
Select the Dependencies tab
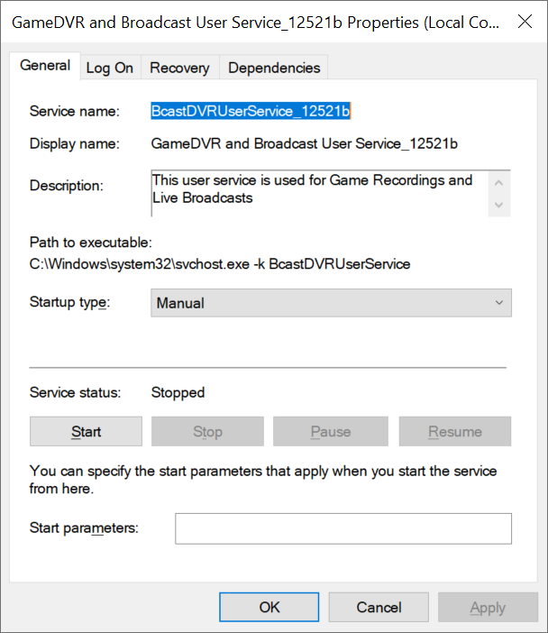click(x=274, y=68)
